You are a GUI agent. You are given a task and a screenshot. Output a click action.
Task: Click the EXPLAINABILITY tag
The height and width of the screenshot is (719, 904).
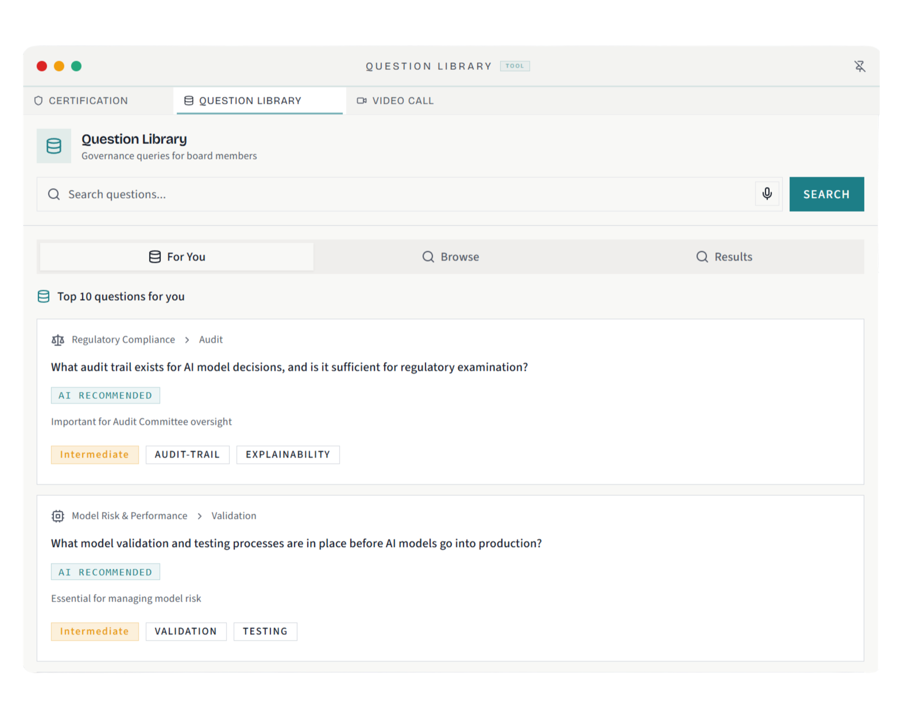pos(288,455)
